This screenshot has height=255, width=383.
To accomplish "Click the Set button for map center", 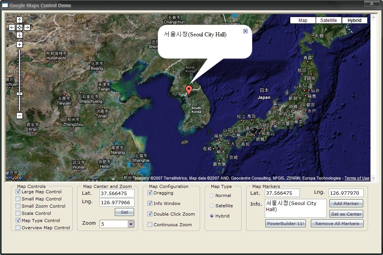I will pos(124,212).
